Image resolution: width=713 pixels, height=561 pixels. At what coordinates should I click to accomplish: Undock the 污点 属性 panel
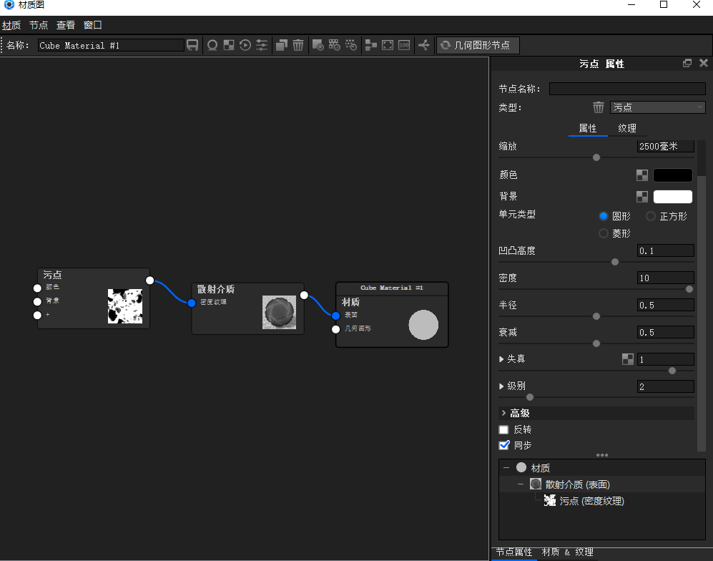click(x=687, y=63)
